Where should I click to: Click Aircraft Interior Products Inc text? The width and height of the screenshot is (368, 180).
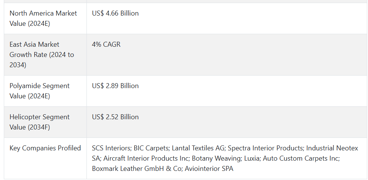146,158
